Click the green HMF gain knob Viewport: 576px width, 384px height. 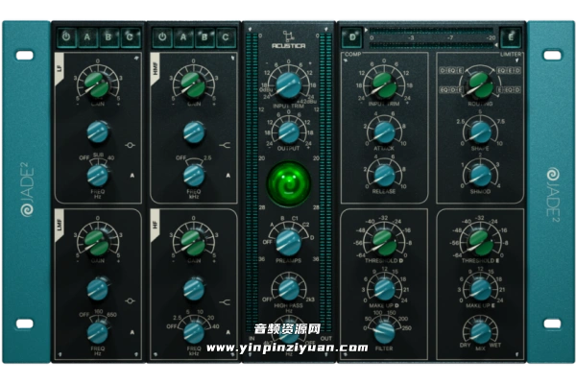[193, 85]
